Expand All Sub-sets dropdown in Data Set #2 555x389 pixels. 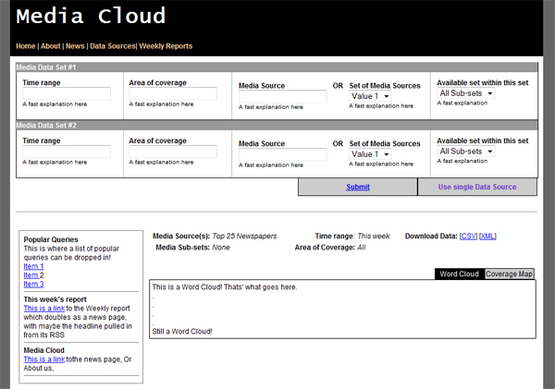click(x=466, y=152)
